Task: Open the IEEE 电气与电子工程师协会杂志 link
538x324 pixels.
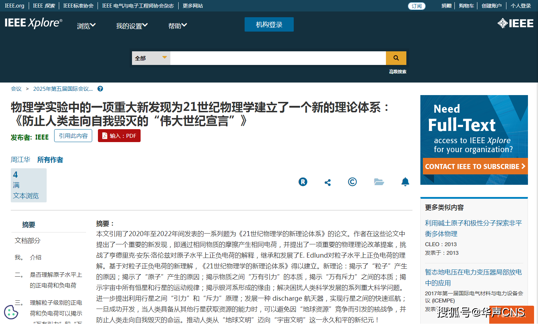Action: [x=138, y=6]
